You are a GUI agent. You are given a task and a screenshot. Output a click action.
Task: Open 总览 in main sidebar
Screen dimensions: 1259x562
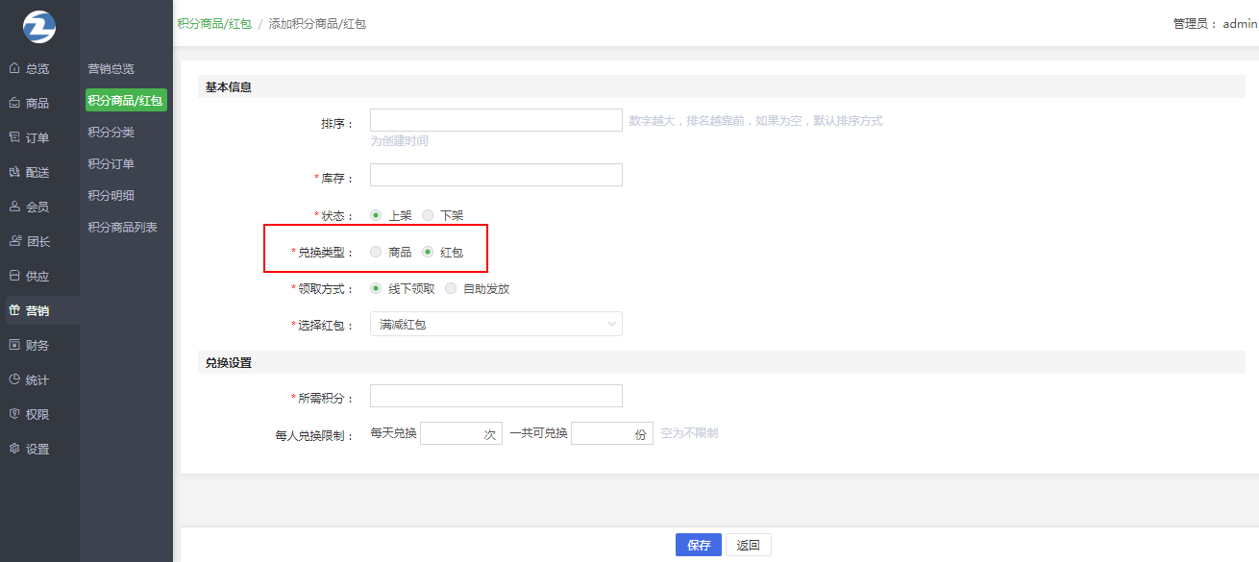point(39,68)
